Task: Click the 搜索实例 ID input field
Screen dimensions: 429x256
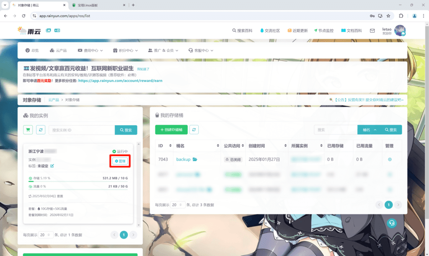Action: (x=81, y=130)
